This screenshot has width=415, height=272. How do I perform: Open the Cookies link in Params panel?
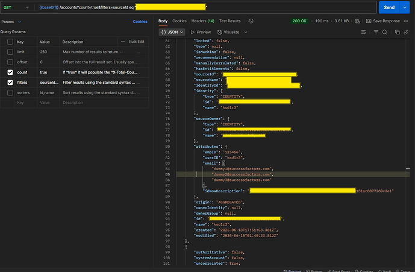click(x=140, y=22)
